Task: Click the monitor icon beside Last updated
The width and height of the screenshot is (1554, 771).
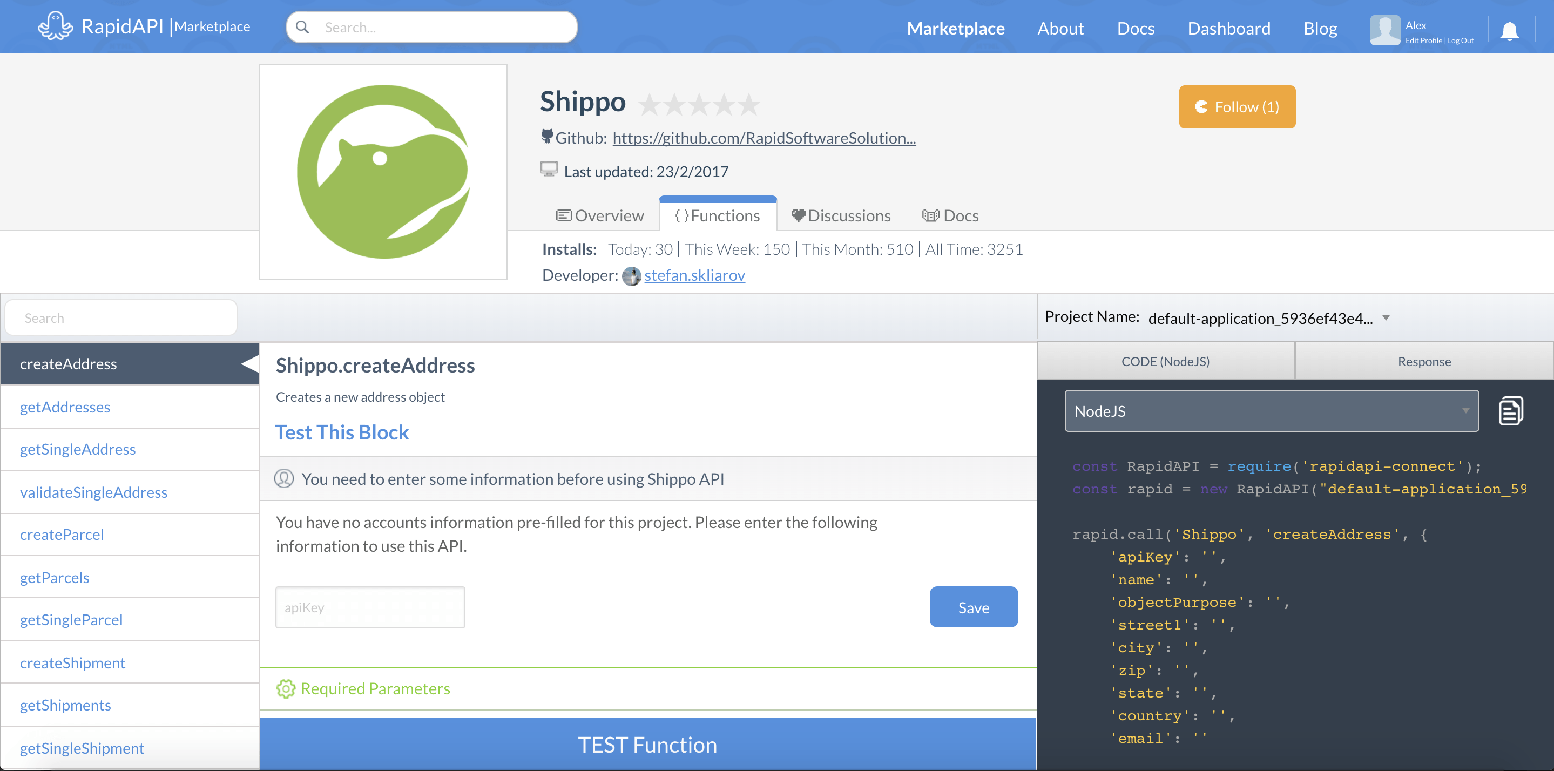Action: (549, 170)
